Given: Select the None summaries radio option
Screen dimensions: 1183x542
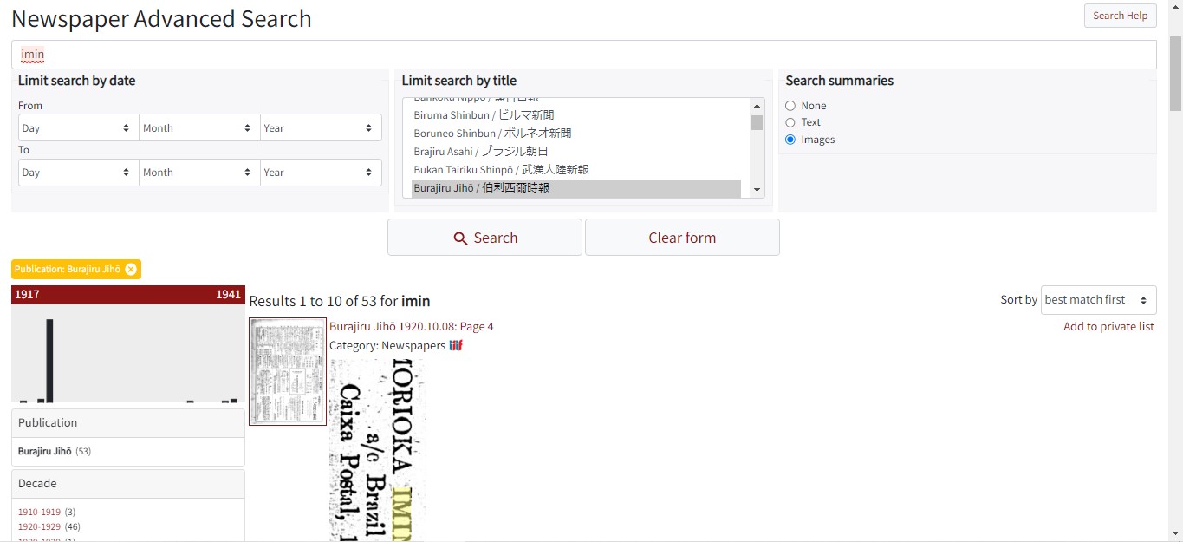Looking at the screenshot, I should (x=790, y=106).
